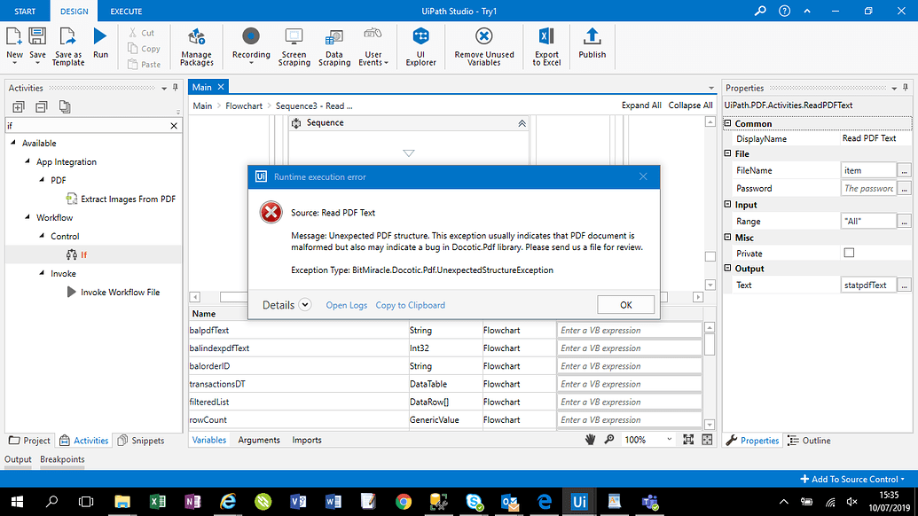Image resolution: width=918 pixels, height=516 pixels.
Task: Open the Manage Packages window
Action: point(196,46)
